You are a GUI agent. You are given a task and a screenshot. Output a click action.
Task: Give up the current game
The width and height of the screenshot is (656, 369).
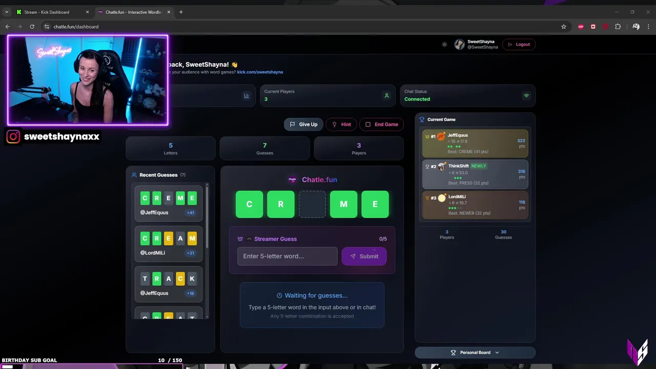click(x=303, y=125)
